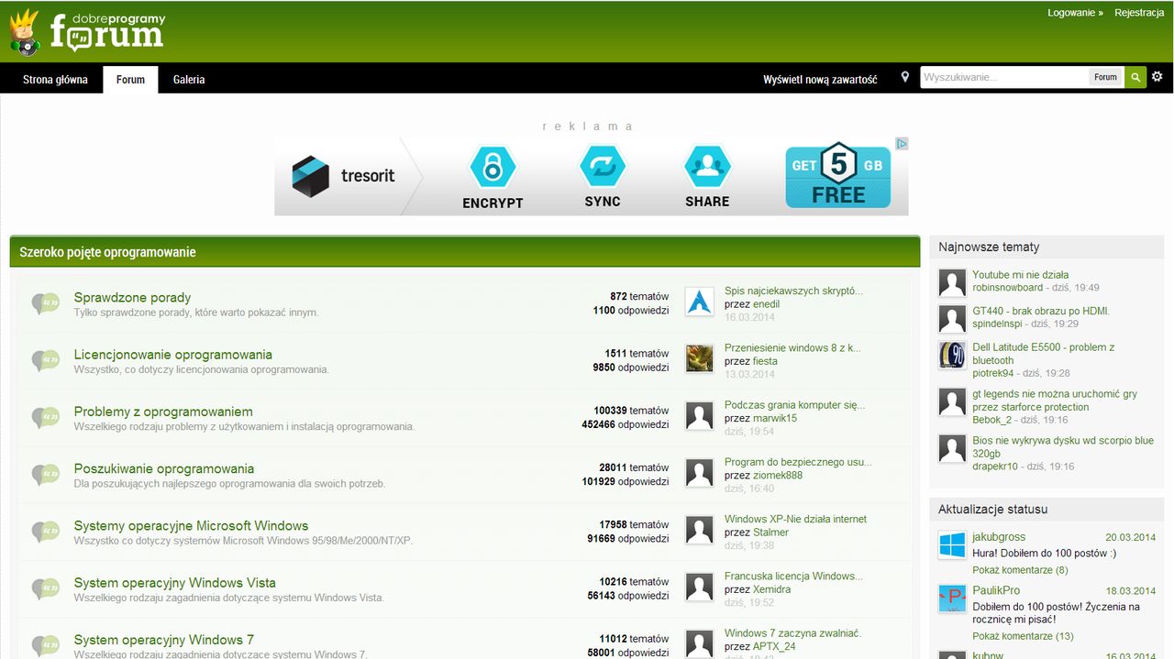Click the AdChoices icon on the Tresorit ad

pyautogui.click(x=902, y=143)
